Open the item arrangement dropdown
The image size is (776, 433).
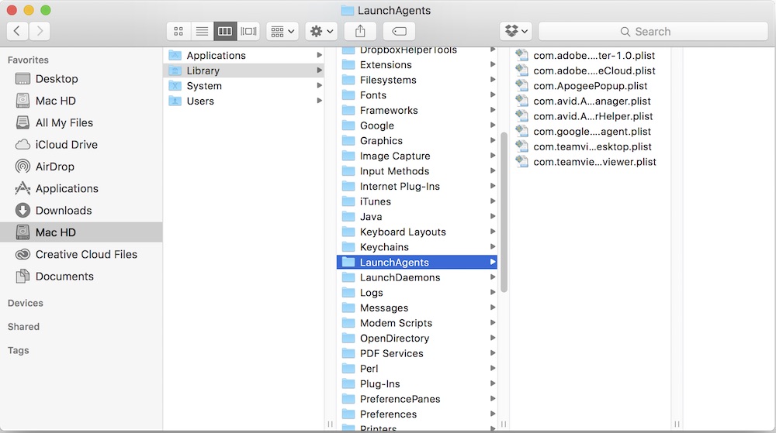(x=282, y=31)
